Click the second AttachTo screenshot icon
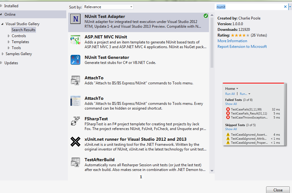Screen dimensions: 292x193 click(x=75, y=101)
